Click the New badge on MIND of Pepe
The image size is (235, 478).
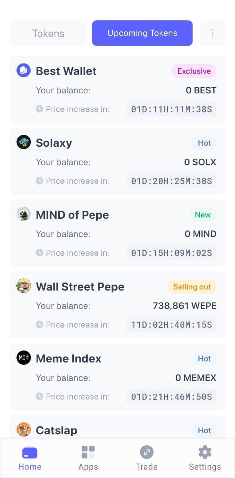(203, 215)
